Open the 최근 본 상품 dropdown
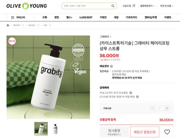Image resolution: width=180 pixels, height=139 pixels. [167, 6]
